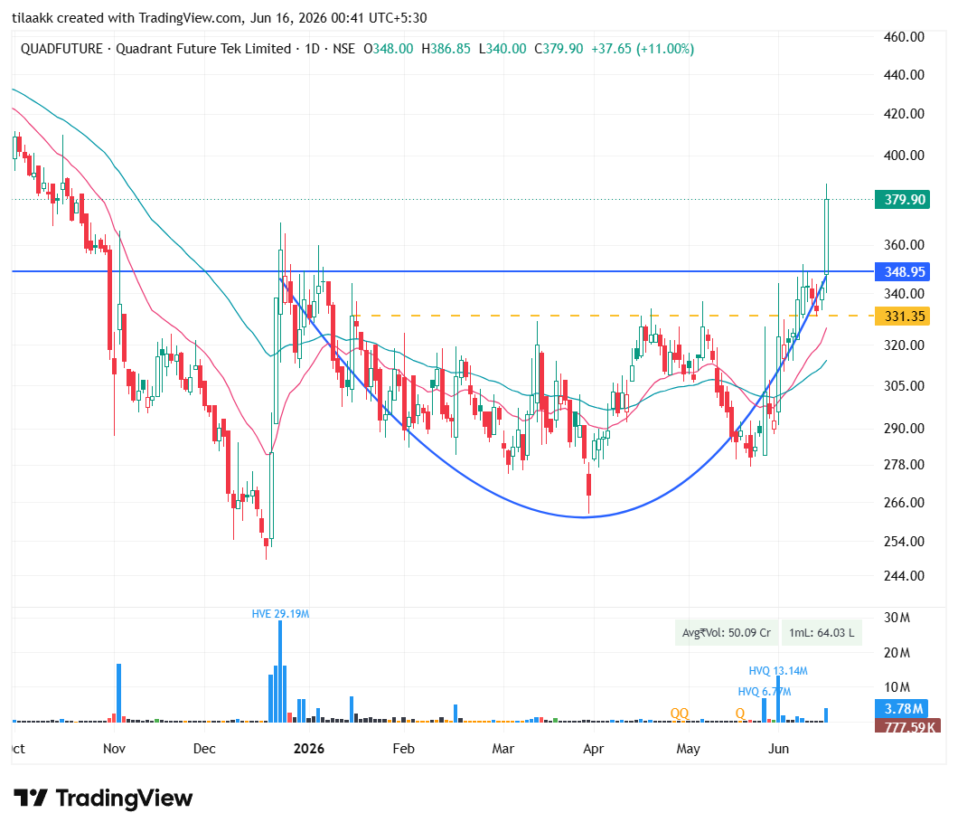Click the Nov label on time axis
Viewport: 958px width, 832px height.
point(114,748)
